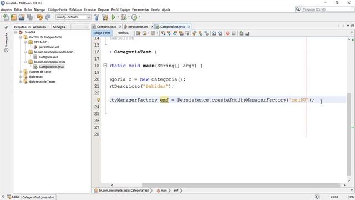Switch to the Arquivos tab
The image size is (355, 200).
coord(39,27)
